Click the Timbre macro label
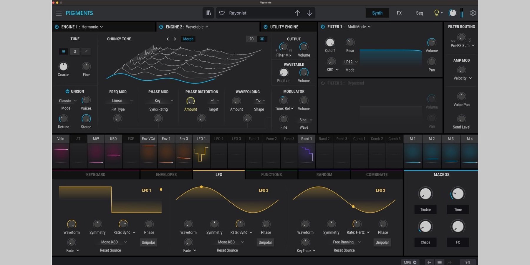 [x=425, y=209]
